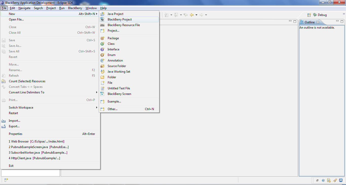Create a new BlackBerry Project
This screenshot has width=346, height=185.
pos(119,19)
